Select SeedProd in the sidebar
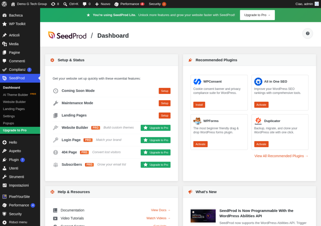 click(20, 78)
